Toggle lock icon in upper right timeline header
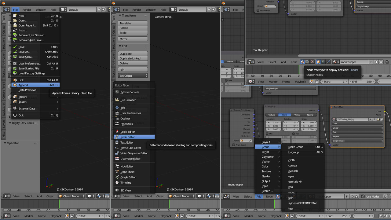Screen dimensions: 391x220 316,82
